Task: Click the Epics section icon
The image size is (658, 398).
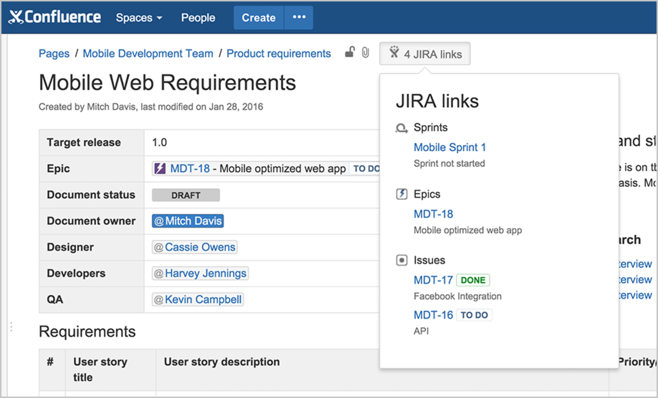Action: tap(401, 194)
